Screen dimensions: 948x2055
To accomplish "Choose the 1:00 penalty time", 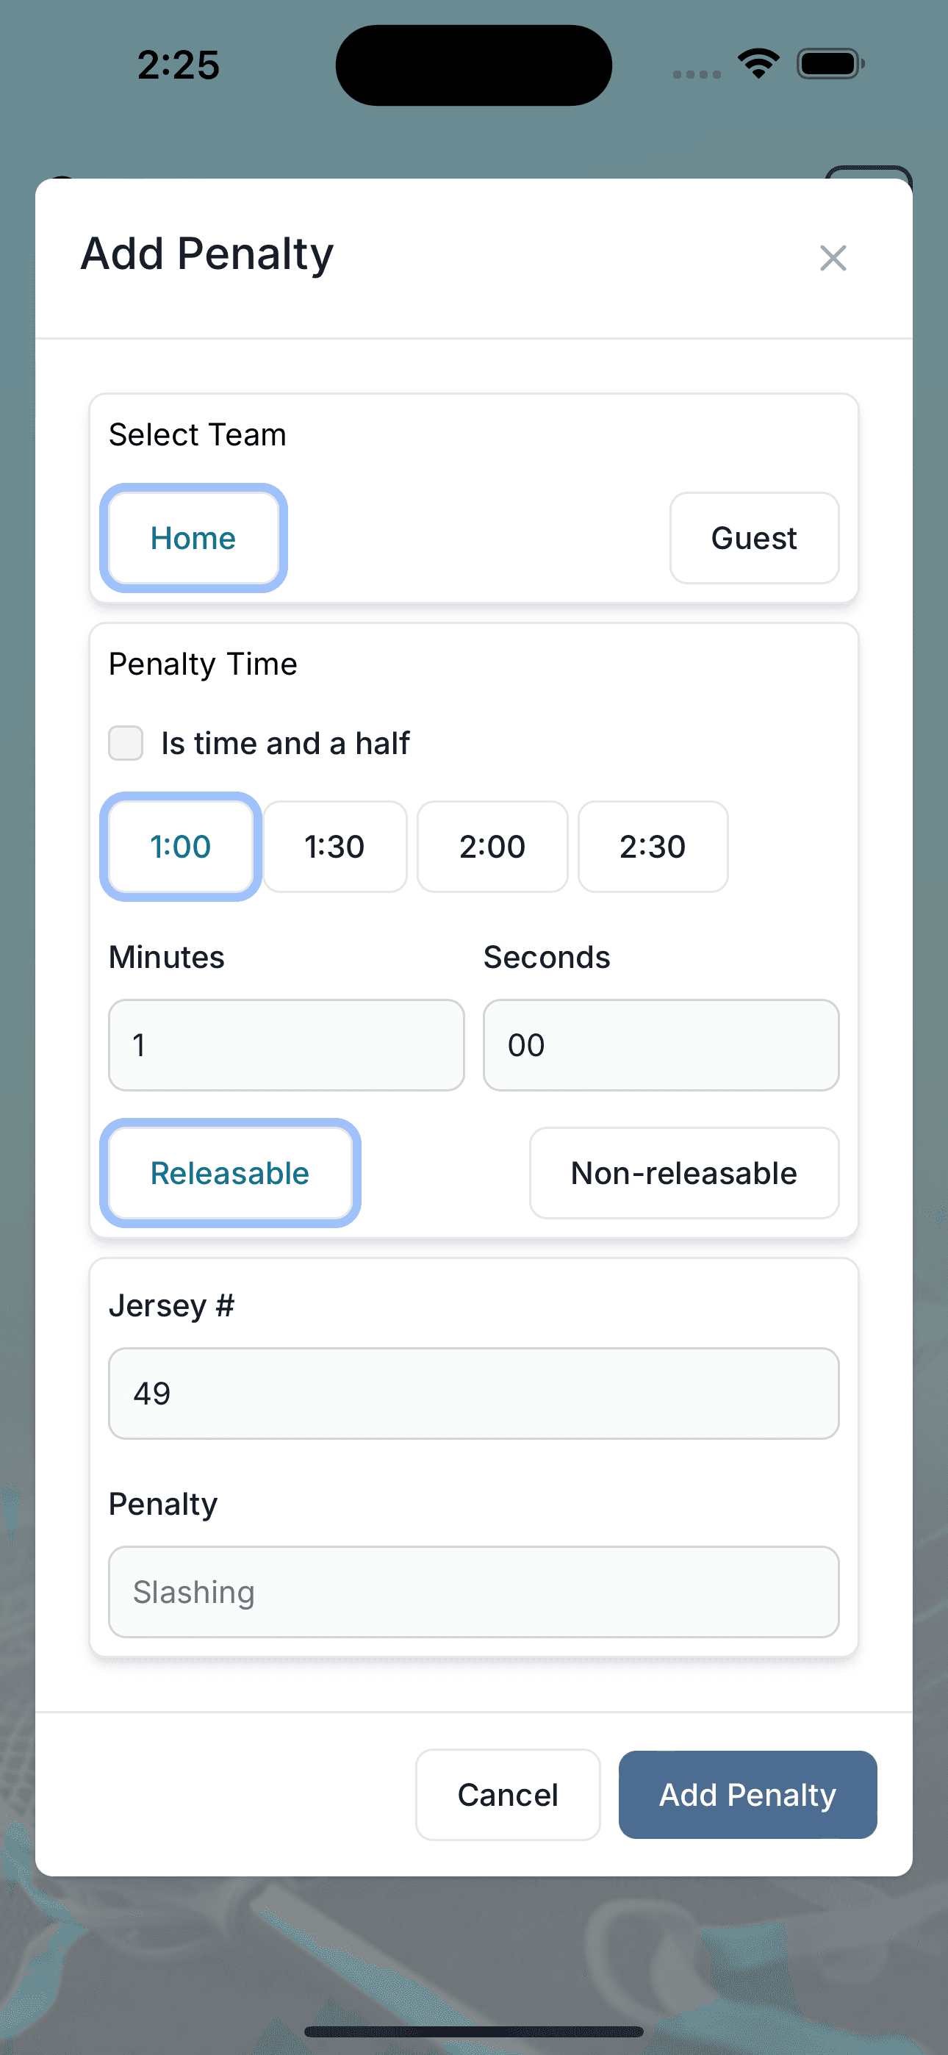I will coord(180,847).
